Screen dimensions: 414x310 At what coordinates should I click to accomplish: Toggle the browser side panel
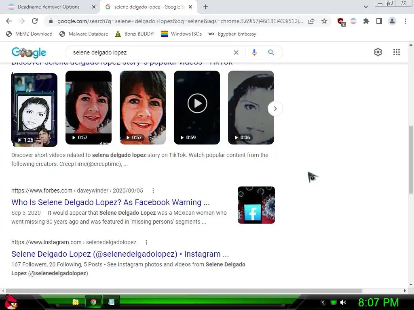coord(379,21)
